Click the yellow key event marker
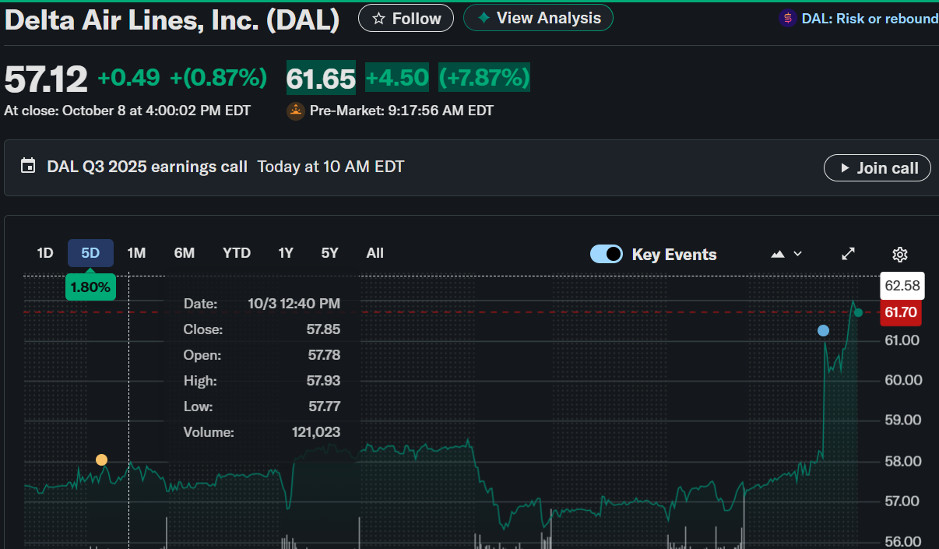 pyautogui.click(x=101, y=460)
